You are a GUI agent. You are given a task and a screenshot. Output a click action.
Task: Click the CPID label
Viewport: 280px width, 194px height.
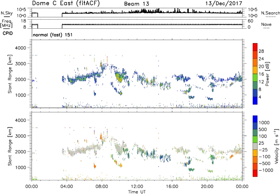tap(8, 33)
